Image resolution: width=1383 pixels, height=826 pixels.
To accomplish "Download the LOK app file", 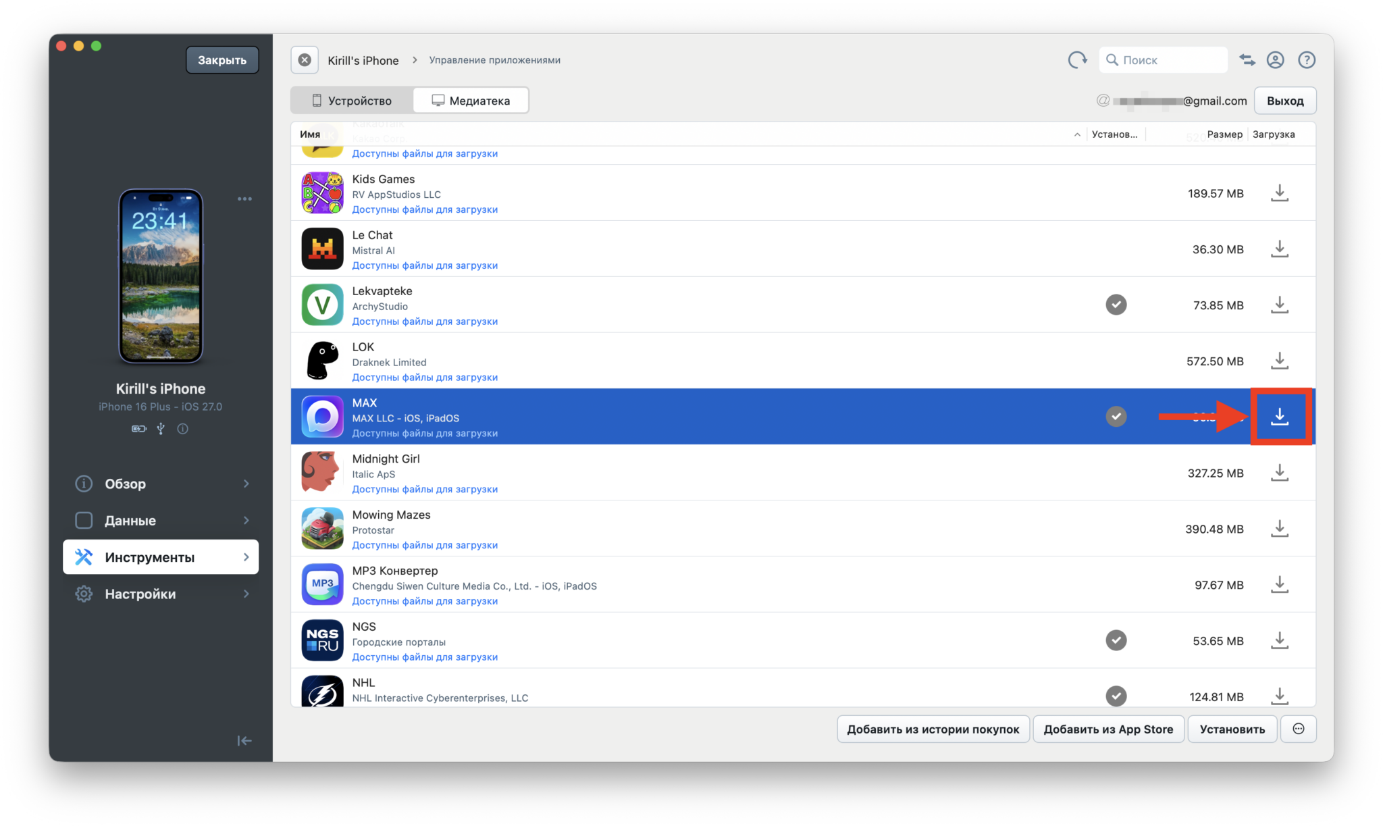I will click(x=1279, y=361).
